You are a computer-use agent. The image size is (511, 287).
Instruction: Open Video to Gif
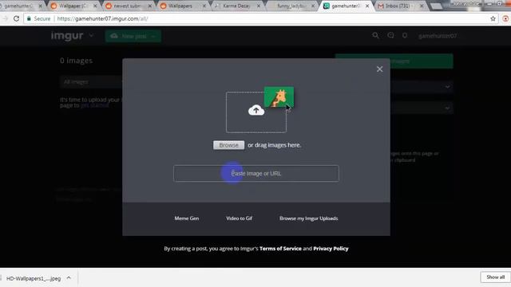coord(240,218)
